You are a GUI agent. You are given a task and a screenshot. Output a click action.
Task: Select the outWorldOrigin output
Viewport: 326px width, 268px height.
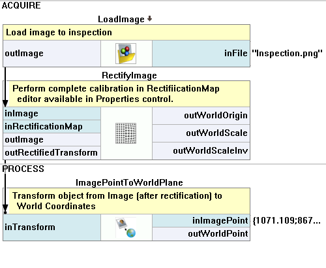click(x=201, y=116)
